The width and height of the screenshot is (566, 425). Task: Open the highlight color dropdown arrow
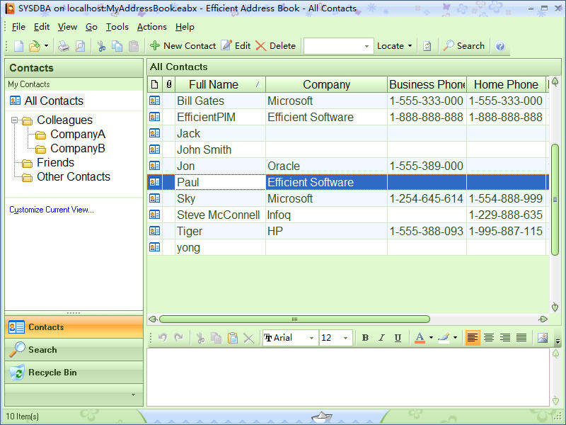tap(455, 338)
